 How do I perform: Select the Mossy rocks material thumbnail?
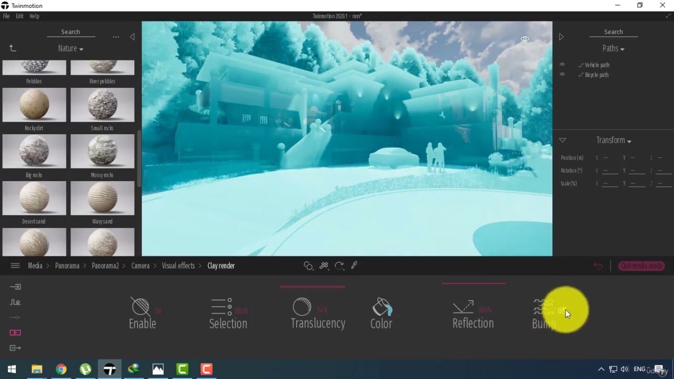click(102, 152)
